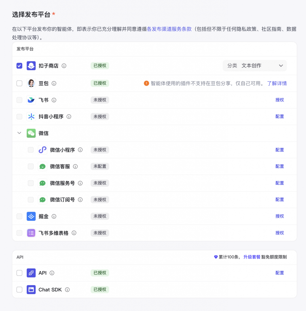Enable the Chat SDK checkbox

point(19,289)
